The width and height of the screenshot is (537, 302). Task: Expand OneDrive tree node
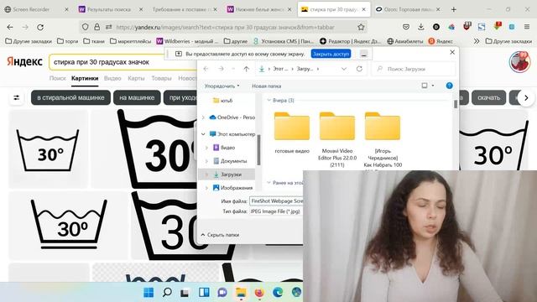click(203, 117)
